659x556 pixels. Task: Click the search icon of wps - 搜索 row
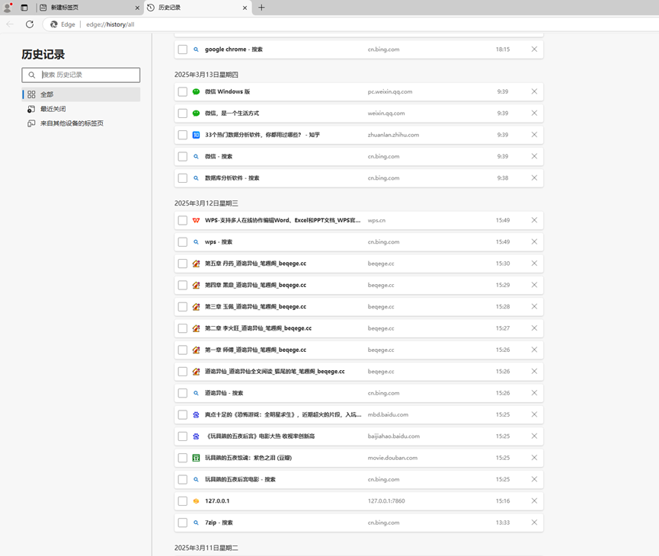tap(196, 242)
